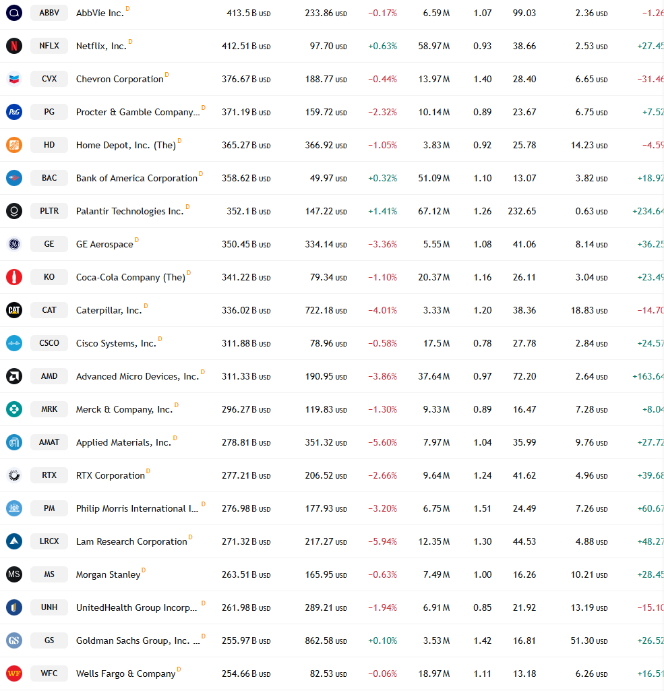Open Cisco Systems, Inc. link

[117, 344]
